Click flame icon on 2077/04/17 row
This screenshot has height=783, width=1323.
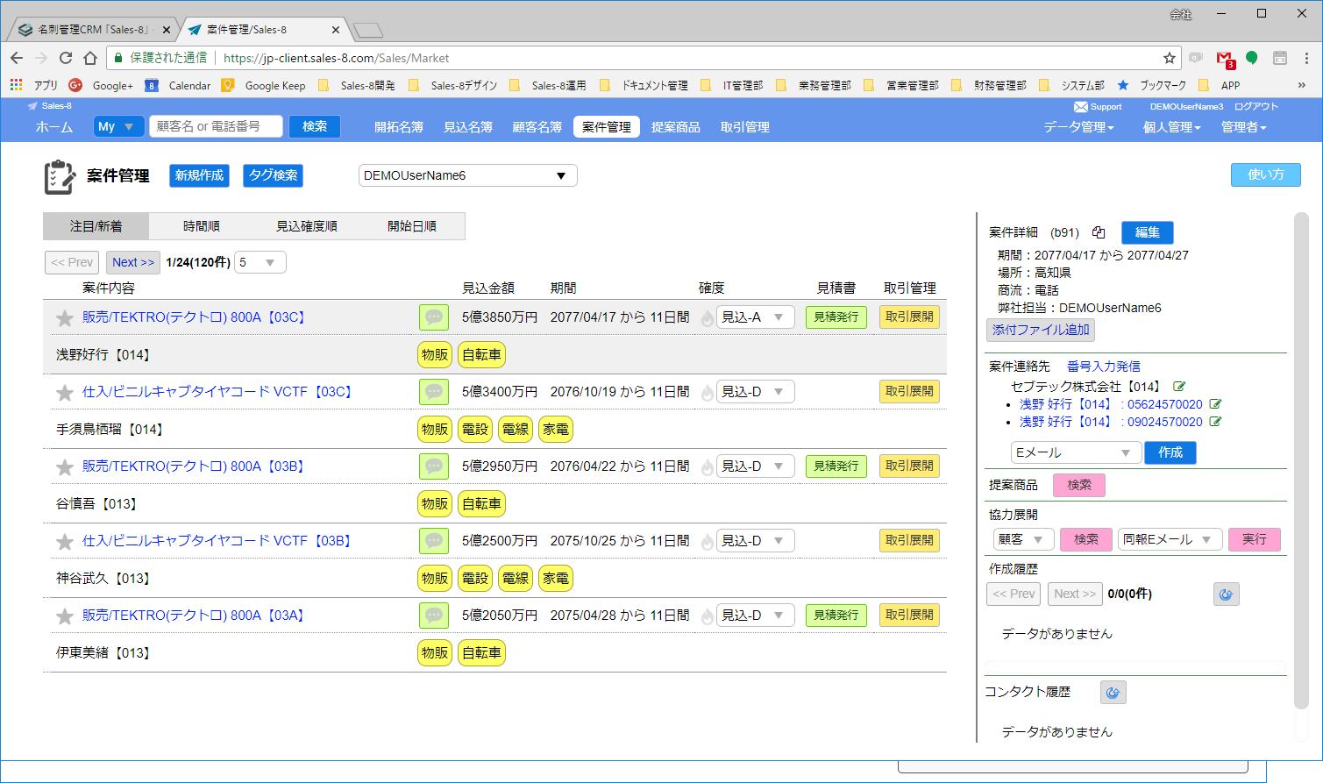point(707,318)
